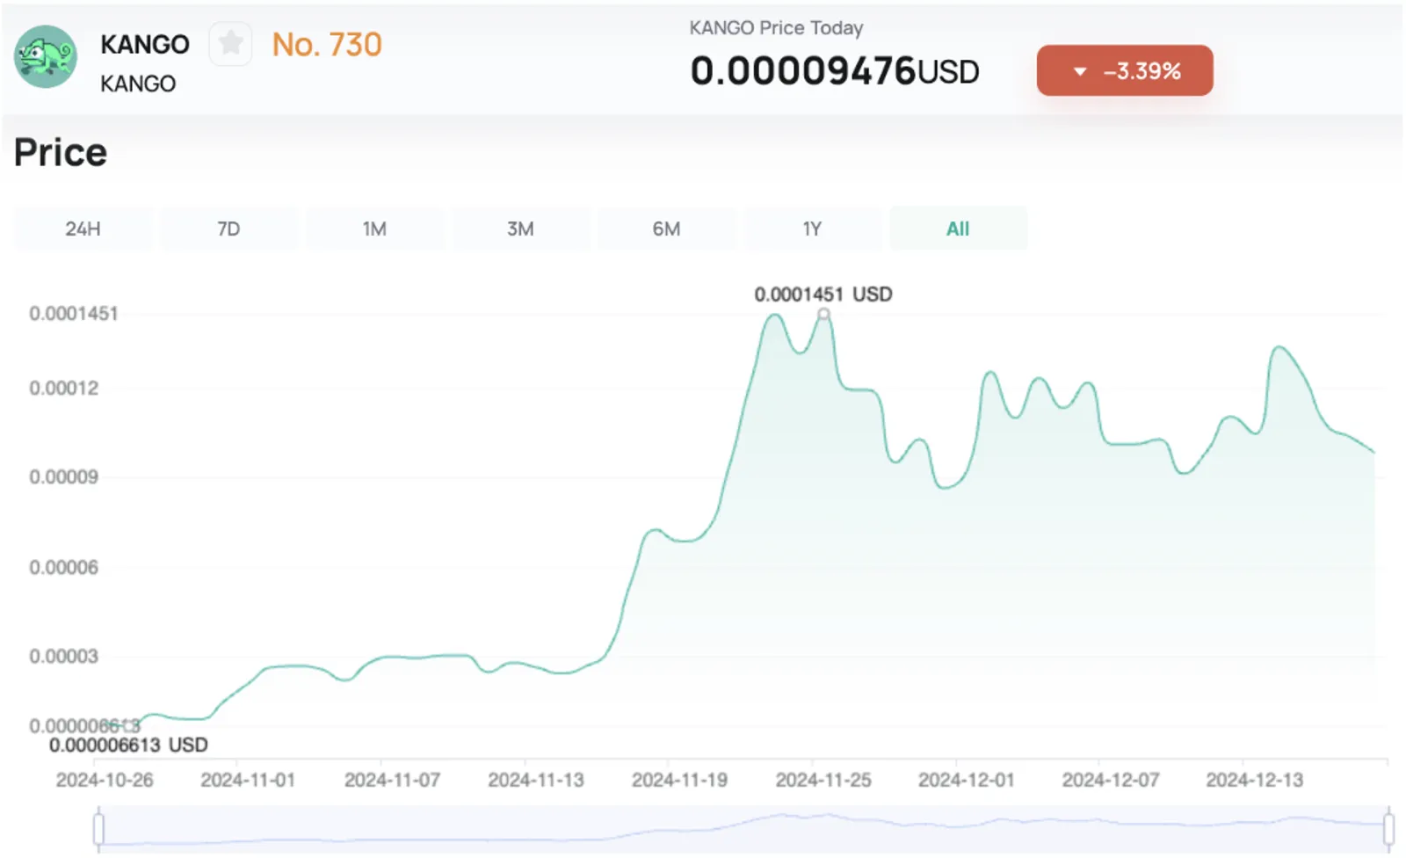Click the peak marker at 0.0001451 USD
Viewport: 1406px width, 858px height.
click(x=823, y=314)
